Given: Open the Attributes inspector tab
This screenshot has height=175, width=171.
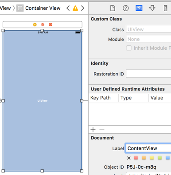Looking at the screenshot, I should coord(152,8).
